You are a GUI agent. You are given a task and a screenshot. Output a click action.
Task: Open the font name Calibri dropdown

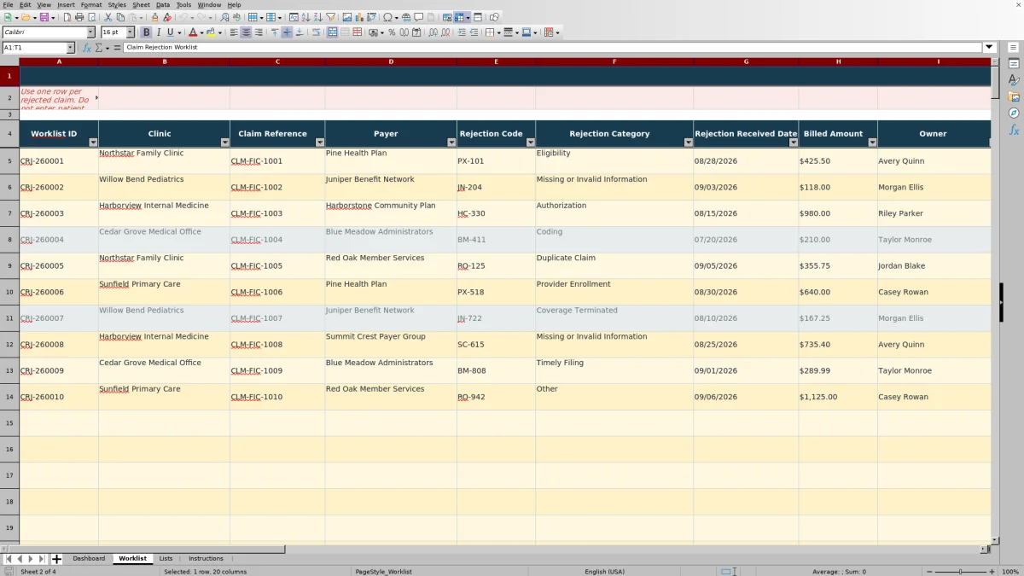coord(91,32)
